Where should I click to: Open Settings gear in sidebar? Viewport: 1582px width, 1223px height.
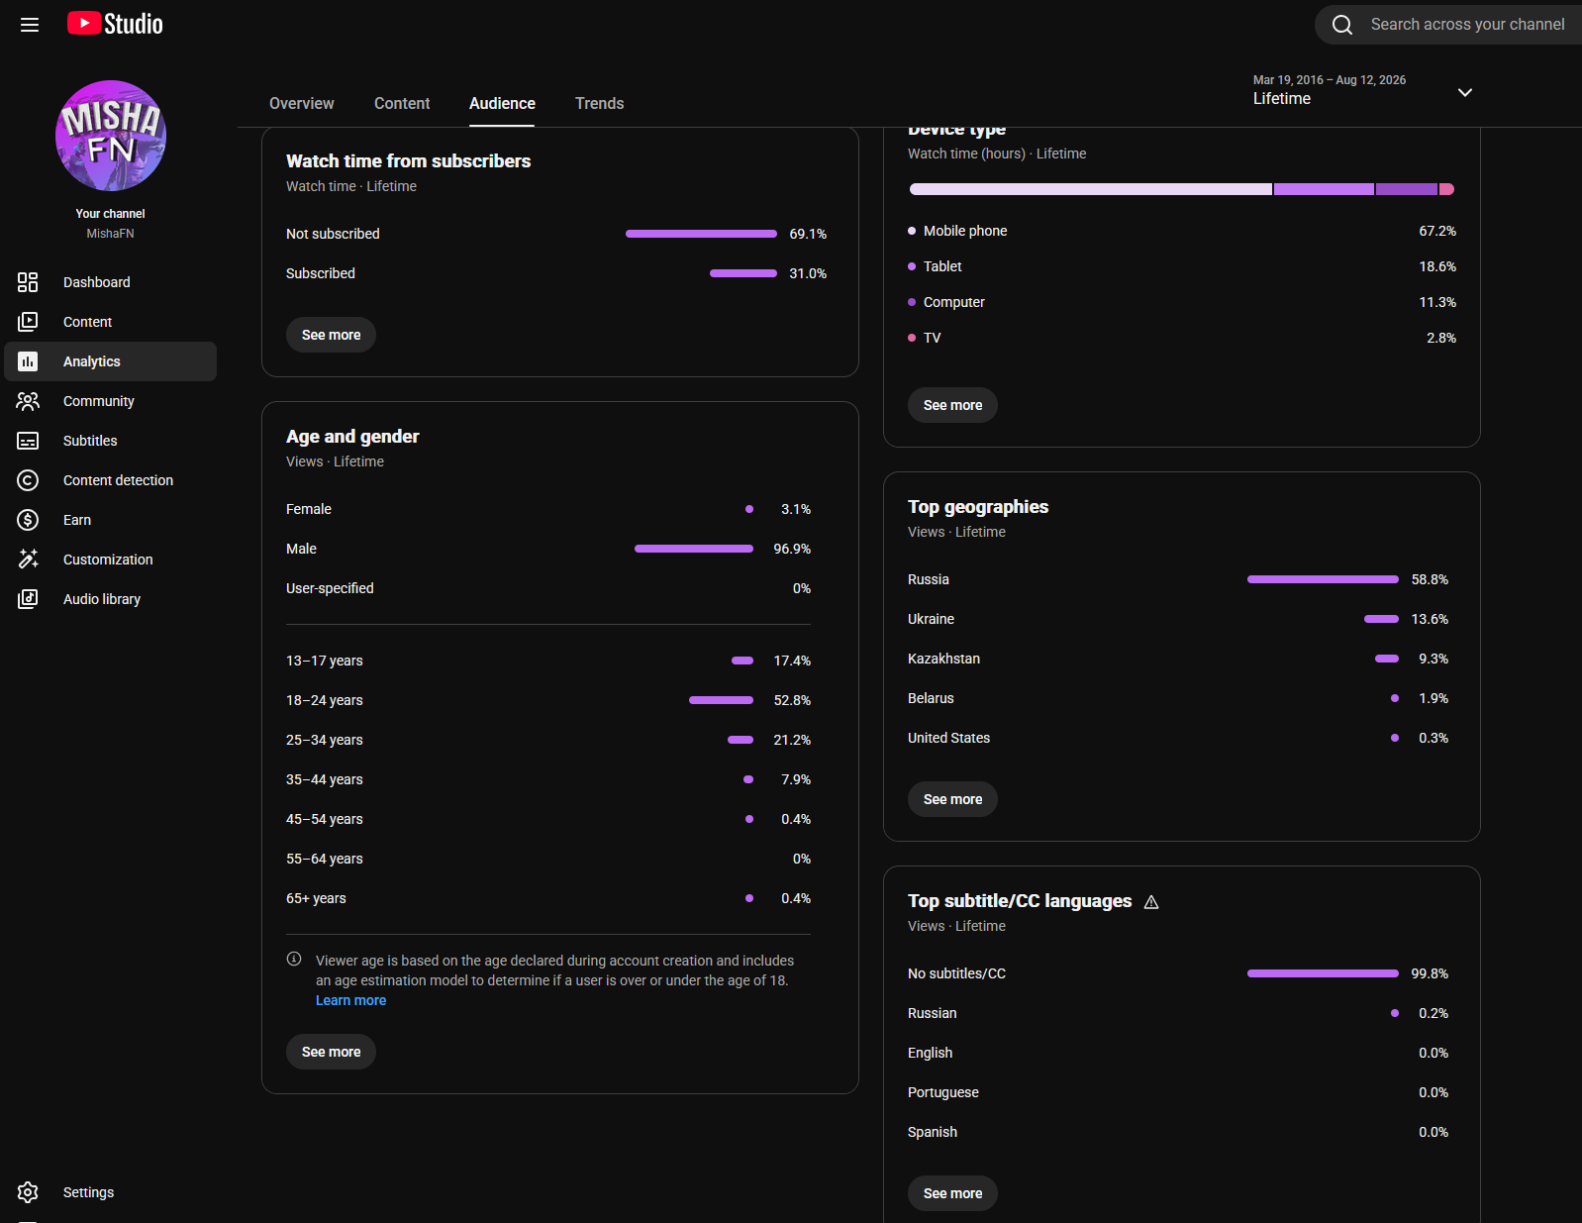pyautogui.click(x=28, y=1192)
